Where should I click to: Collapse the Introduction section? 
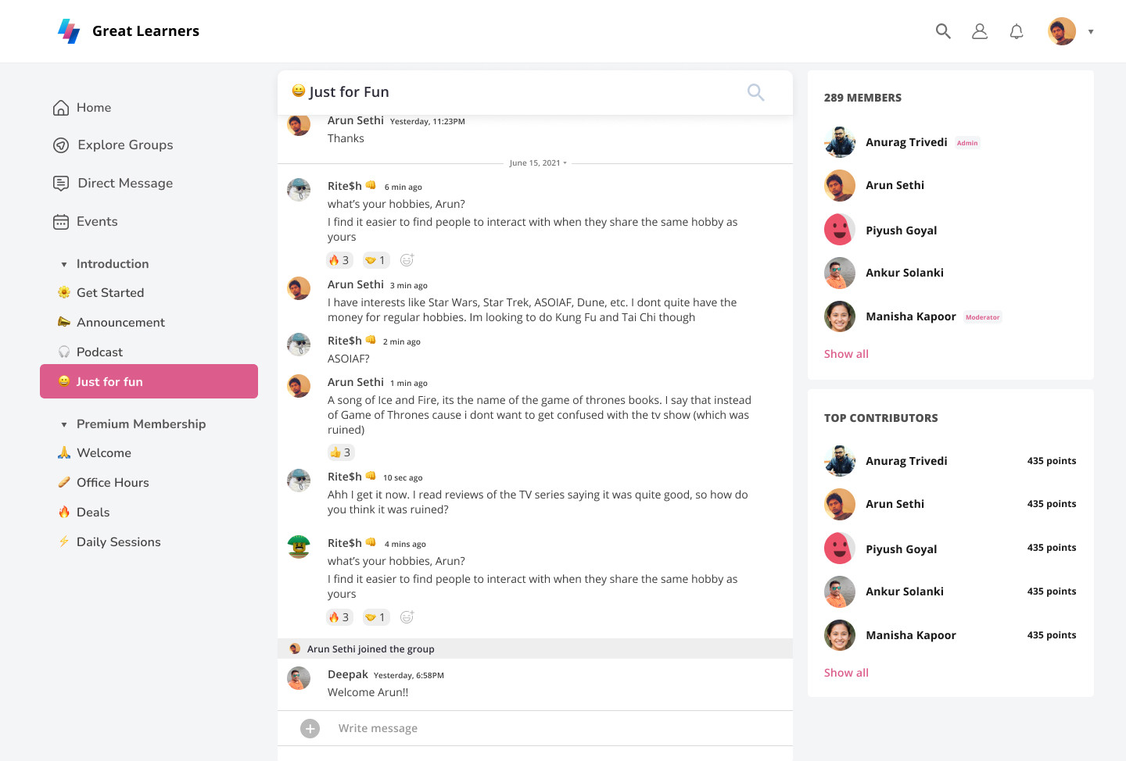coord(64,265)
